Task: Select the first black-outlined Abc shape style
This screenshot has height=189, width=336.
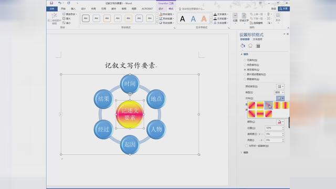Action: tap(86, 18)
